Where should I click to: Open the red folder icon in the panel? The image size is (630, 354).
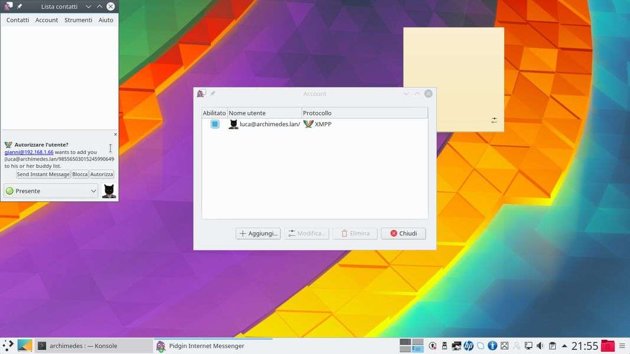(x=608, y=346)
